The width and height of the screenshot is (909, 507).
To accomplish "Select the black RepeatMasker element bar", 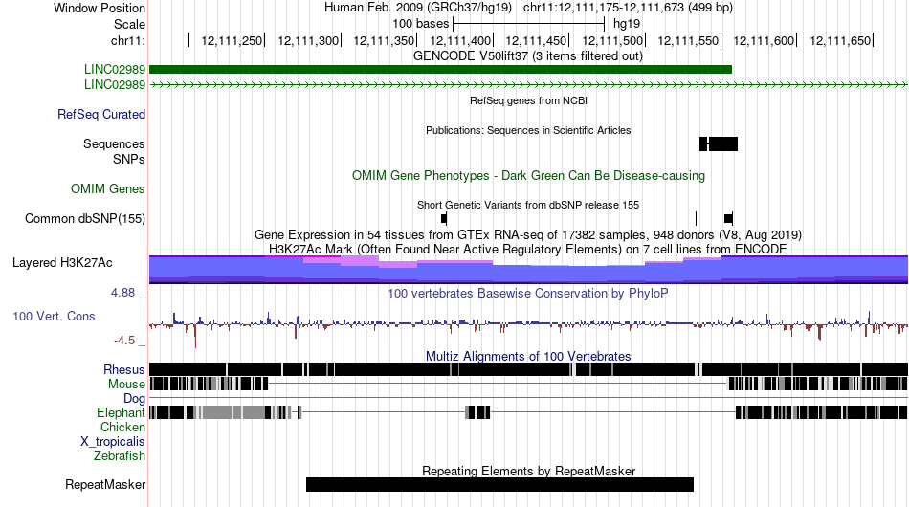I will (499, 484).
